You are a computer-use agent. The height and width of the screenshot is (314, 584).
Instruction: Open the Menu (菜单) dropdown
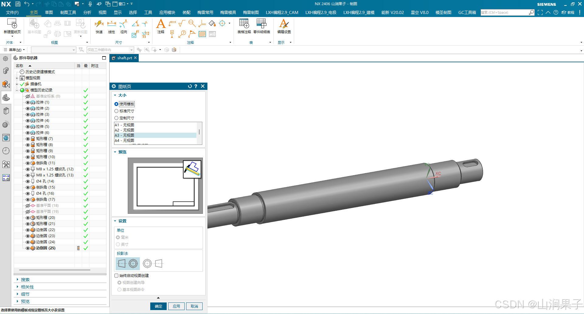tap(14, 50)
